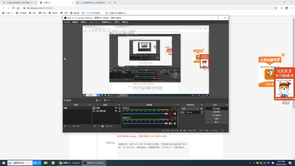This screenshot has width=295, height=166.
Task: Click the Stop Streaming button in Controls
Action: [x=216, y=108]
